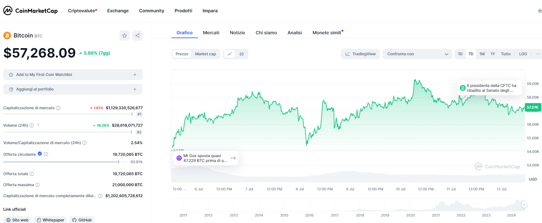542x223 pixels.
Task: Switch chart to candlestick view icon
Action: (242, 54)
